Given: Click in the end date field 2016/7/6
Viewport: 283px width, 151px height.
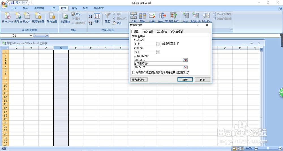Looking at the screenshot, I should pos(159,67).
